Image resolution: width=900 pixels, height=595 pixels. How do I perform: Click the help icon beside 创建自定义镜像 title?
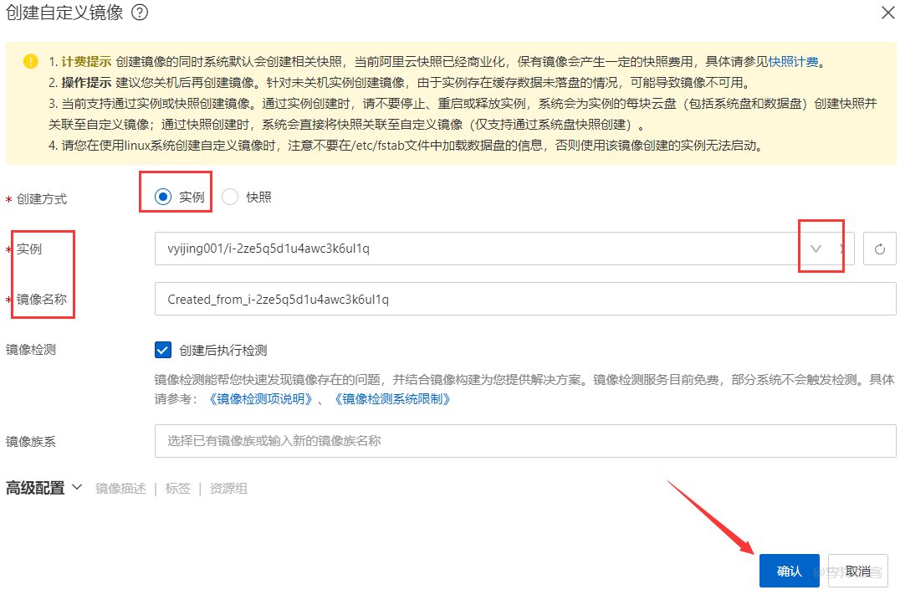click(x=141, y=13)
